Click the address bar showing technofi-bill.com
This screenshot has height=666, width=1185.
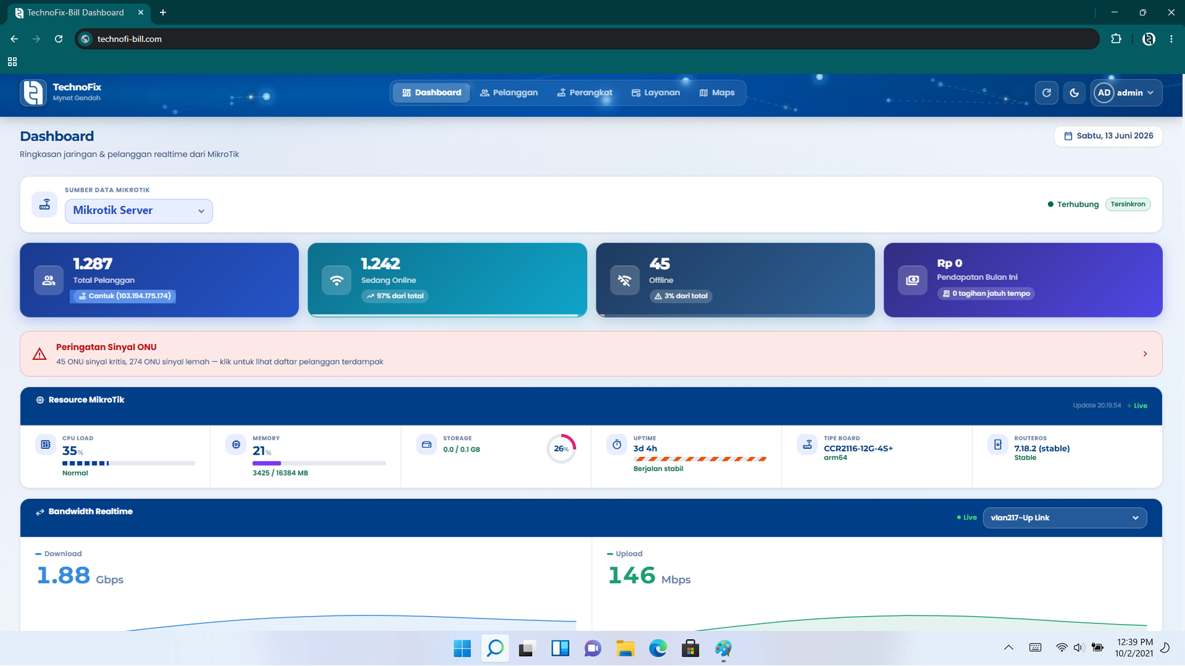[x=586, y=39]
